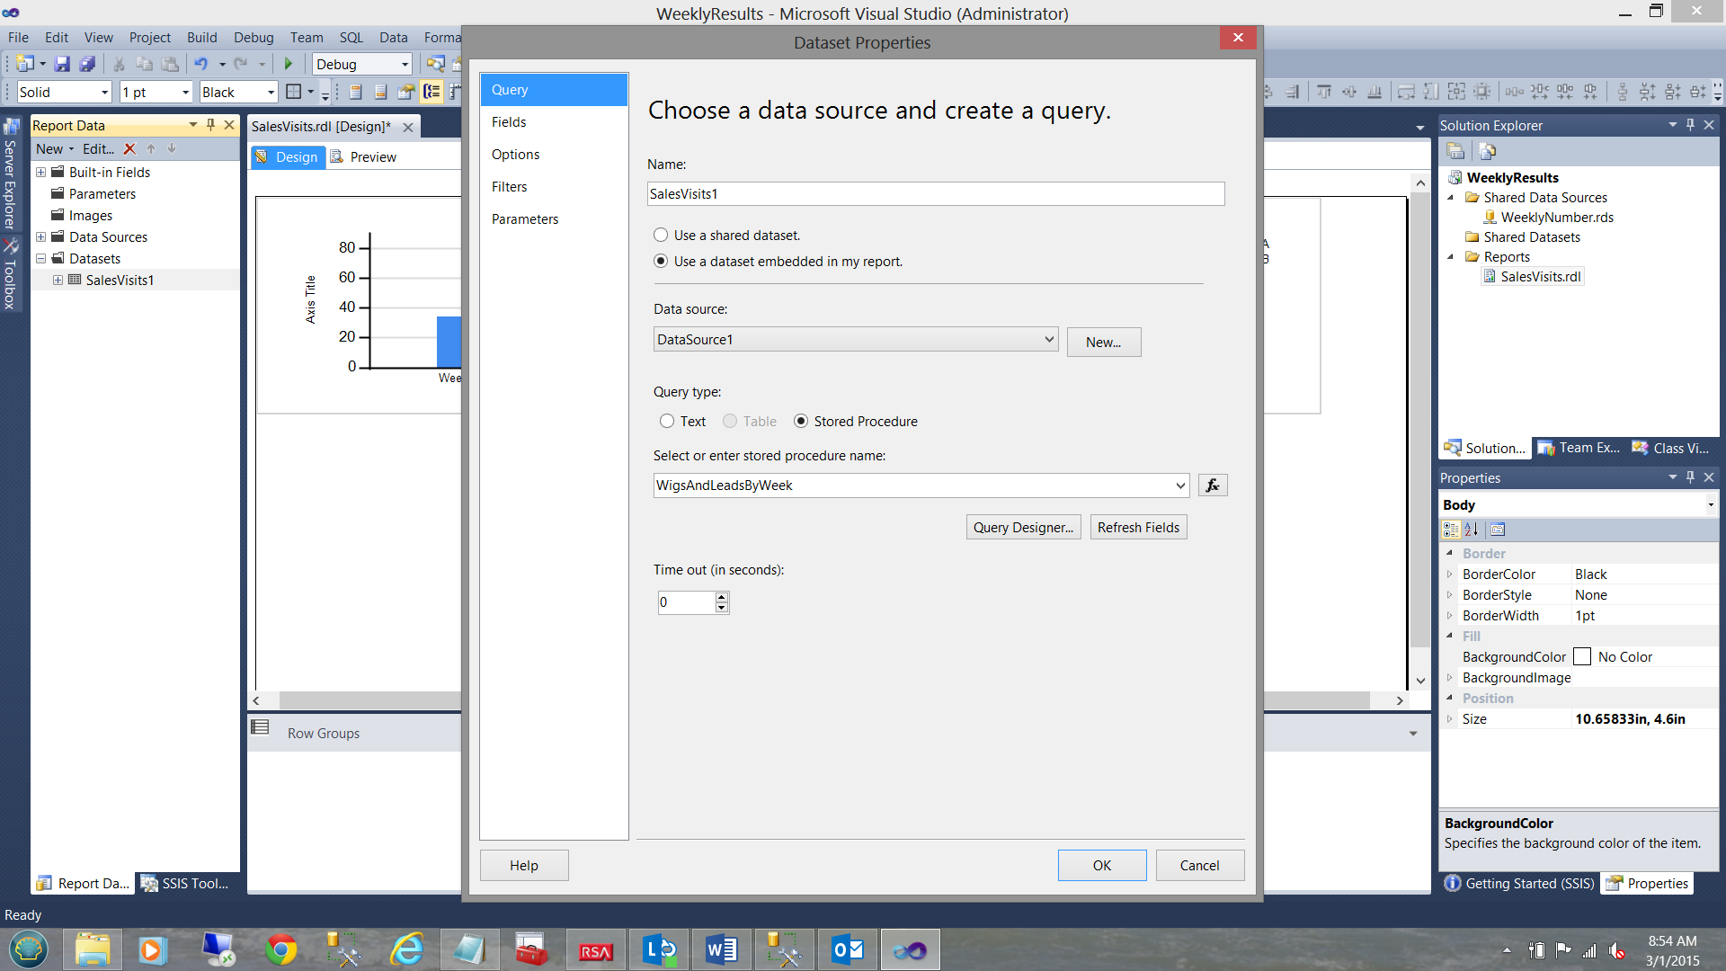The image size is (1726, 971).
Task: Open the Parameters page in the dialog
Action: (x=525, y=219)
